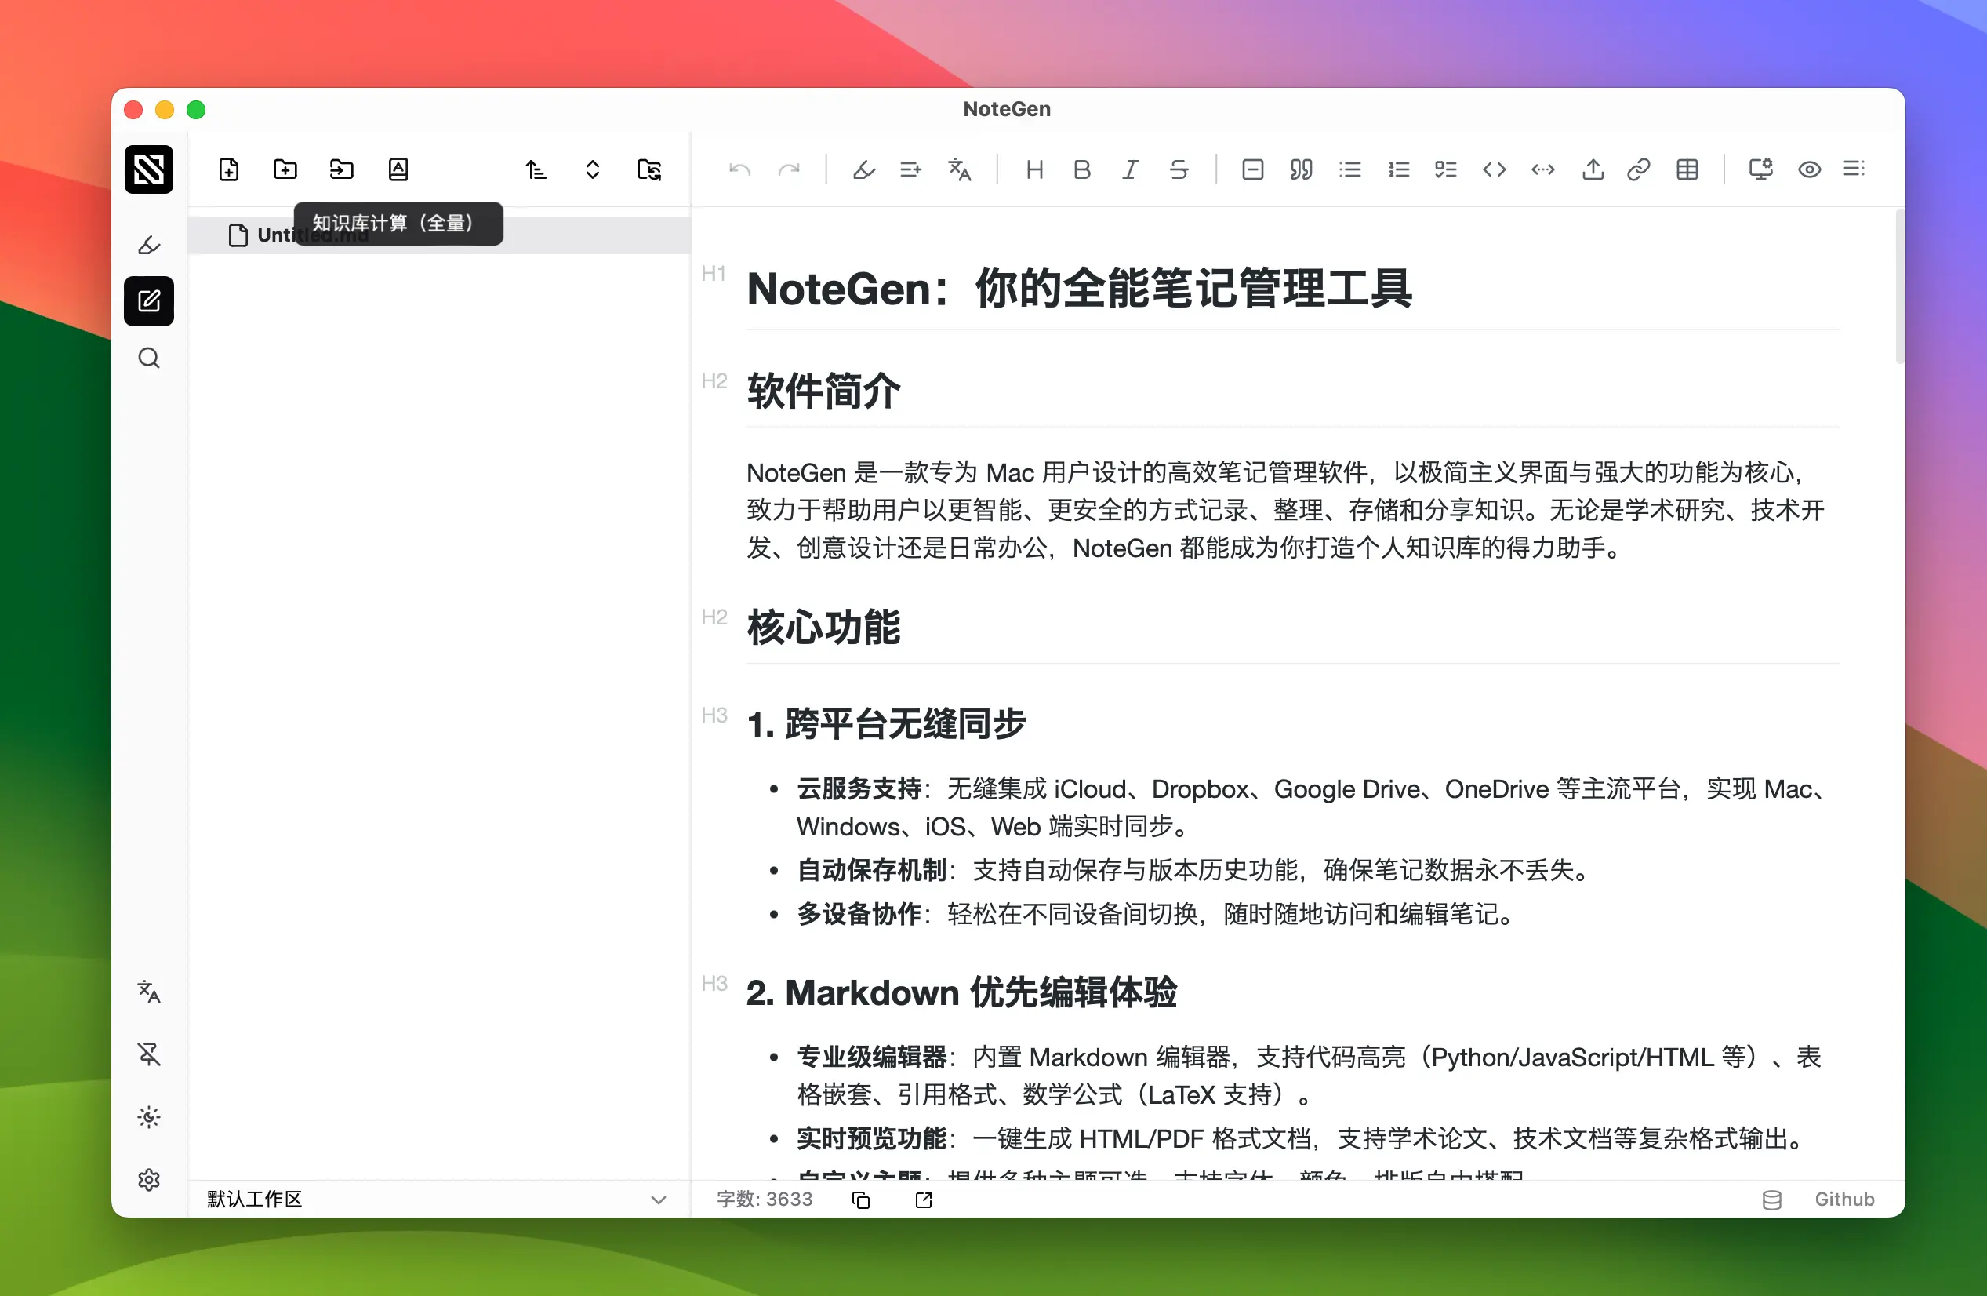1987x1296 pixels.
Task: Open the 默认工作区 workspace dropdown
Action: (438, 1200)
